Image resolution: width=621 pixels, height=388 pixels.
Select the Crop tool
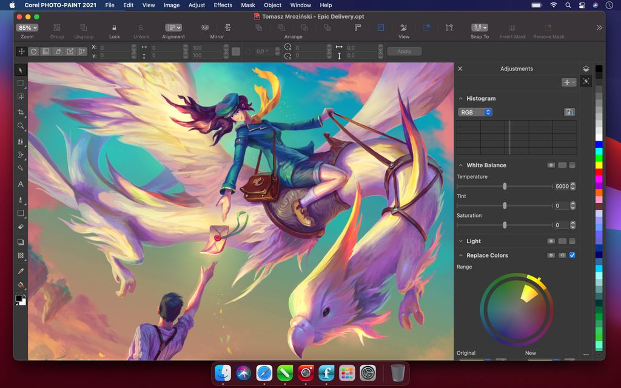(x=20, y=112)
